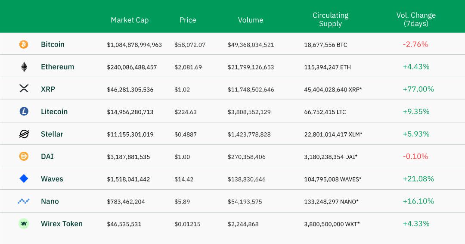
Task: Click the Litecoin blue coin icon
Action: [x=24, y=112]
